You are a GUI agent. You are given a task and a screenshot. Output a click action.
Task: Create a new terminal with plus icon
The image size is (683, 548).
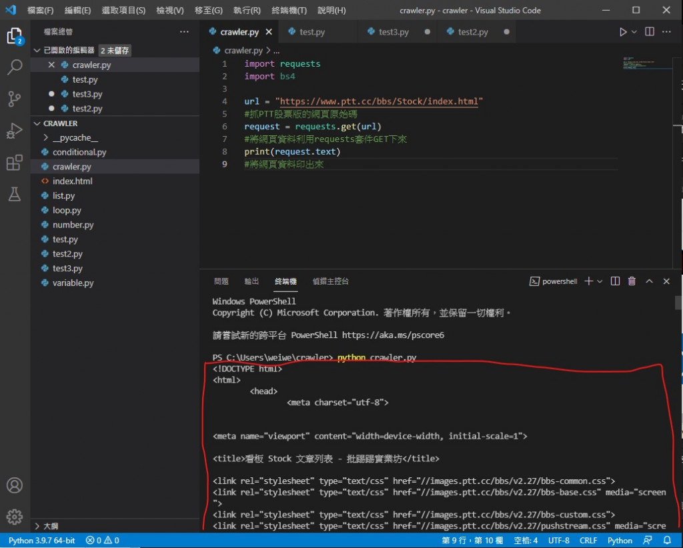(x=588, y=281)
